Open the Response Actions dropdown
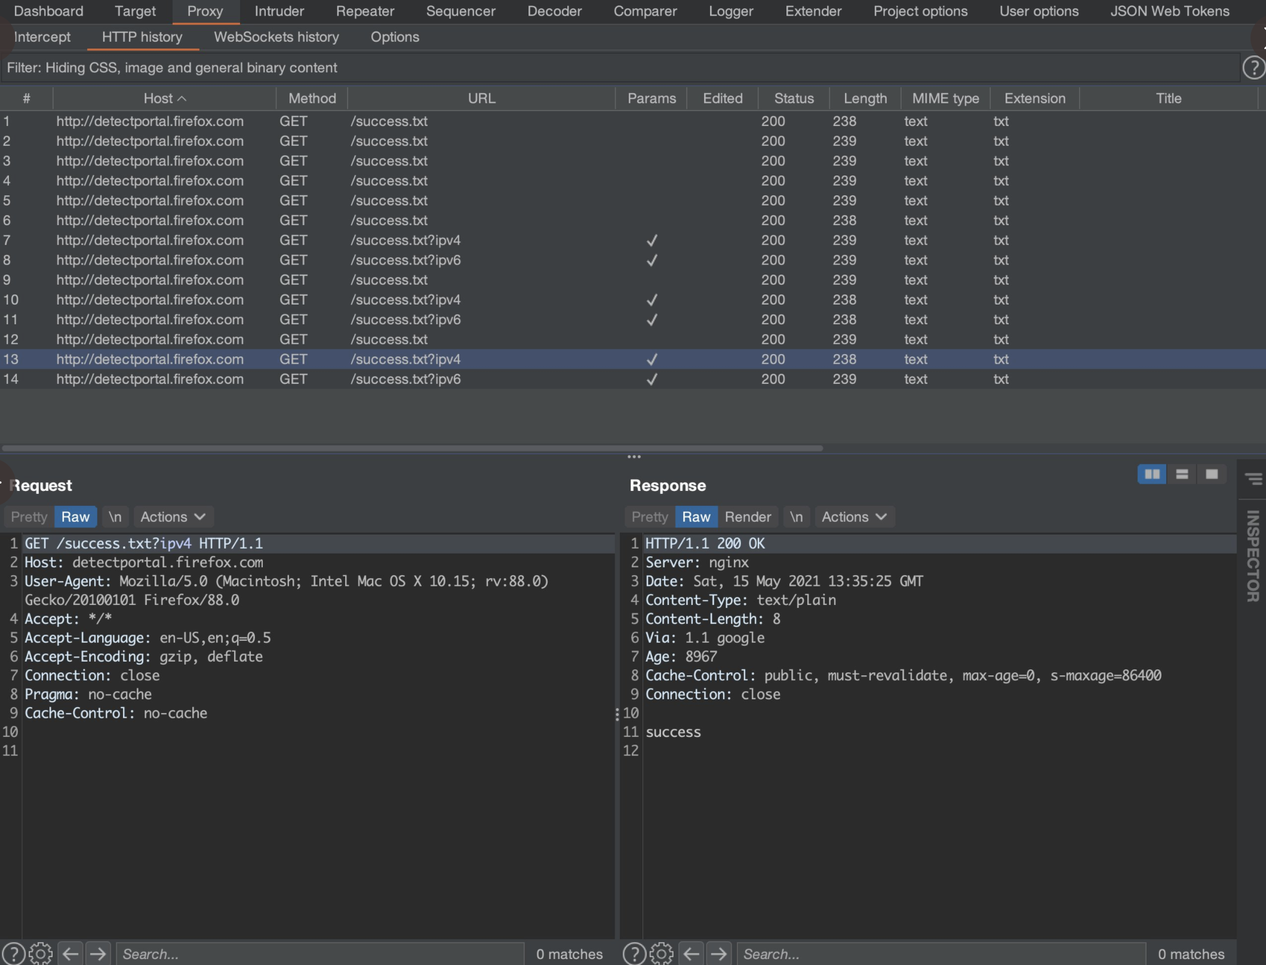The width and height of the screenshot is (1266, 965). click(854, 517)
